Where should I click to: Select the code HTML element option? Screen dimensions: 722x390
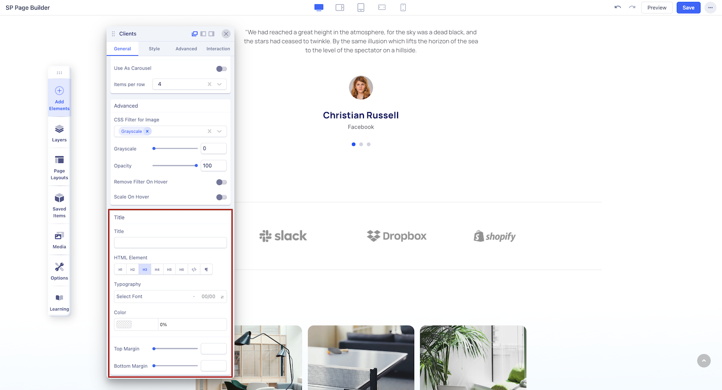[x=194, y=269]
